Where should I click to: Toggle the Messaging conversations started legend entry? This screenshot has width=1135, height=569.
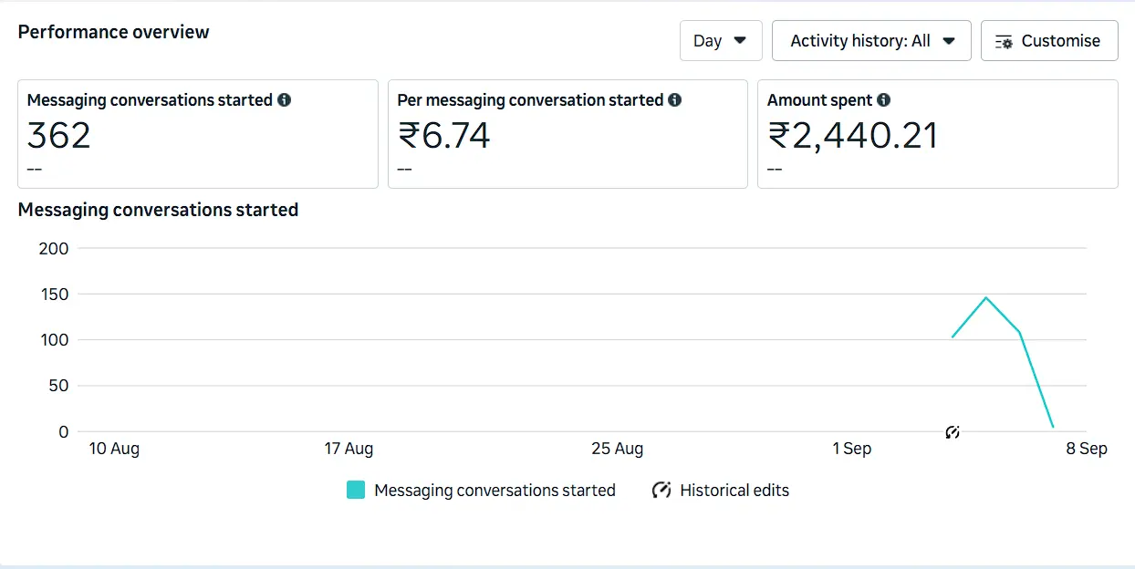click(494, 490)
